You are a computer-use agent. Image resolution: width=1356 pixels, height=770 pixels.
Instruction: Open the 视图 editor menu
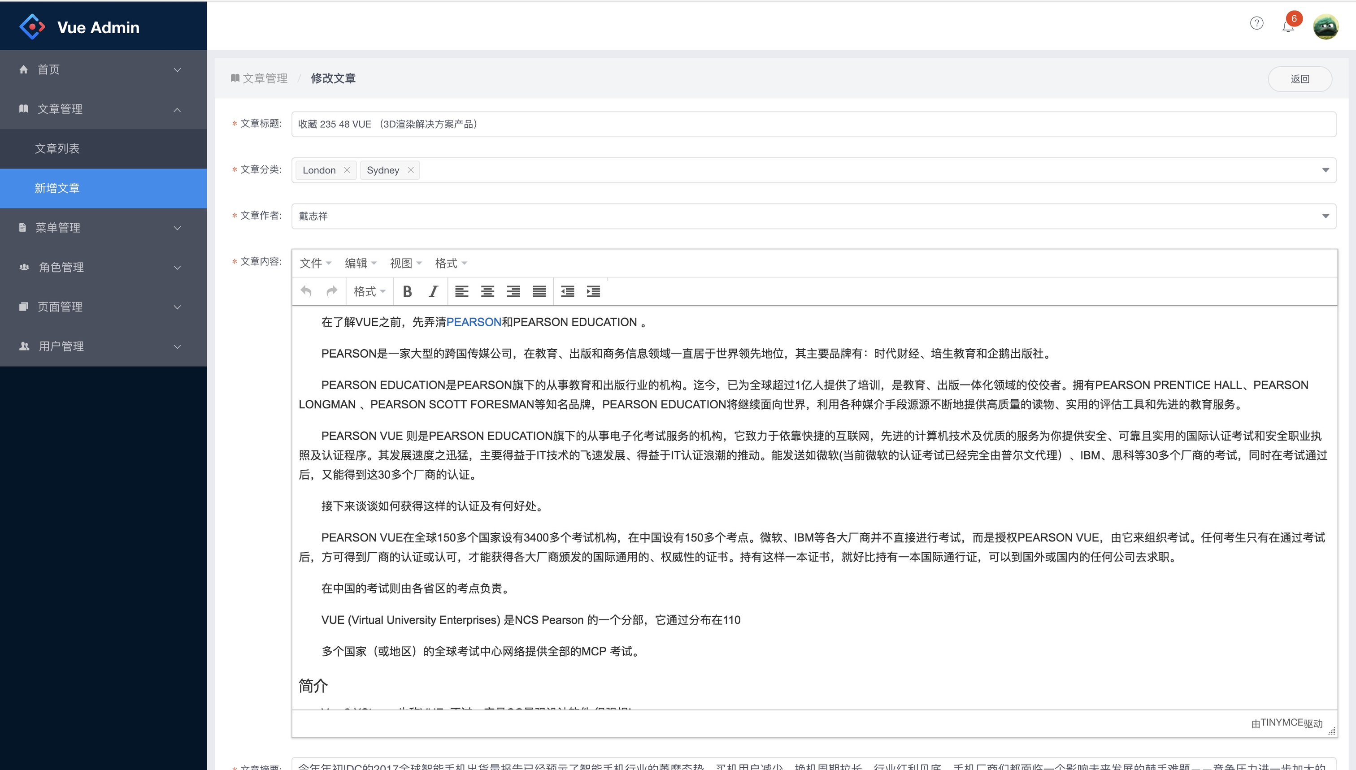[405, 263]
